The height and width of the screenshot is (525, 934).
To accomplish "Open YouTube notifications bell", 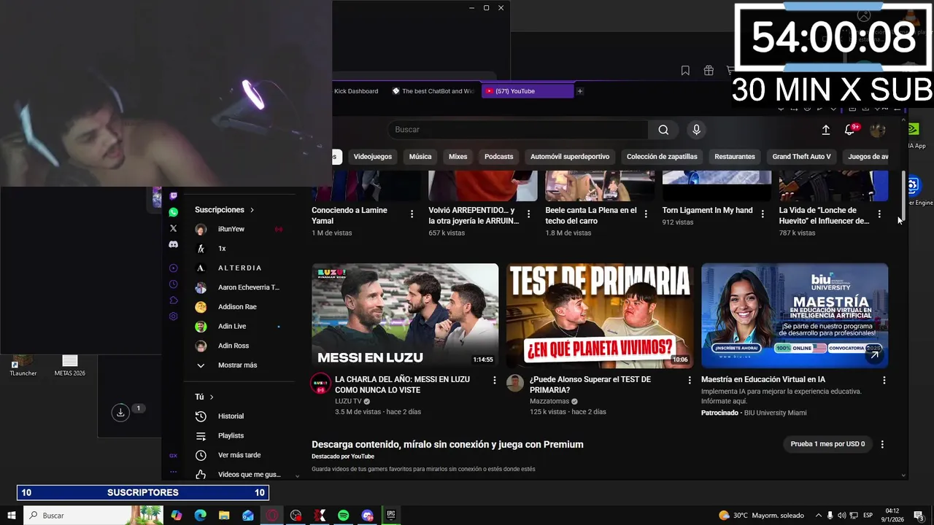I will pyautogui.click(x=849, y=130).
